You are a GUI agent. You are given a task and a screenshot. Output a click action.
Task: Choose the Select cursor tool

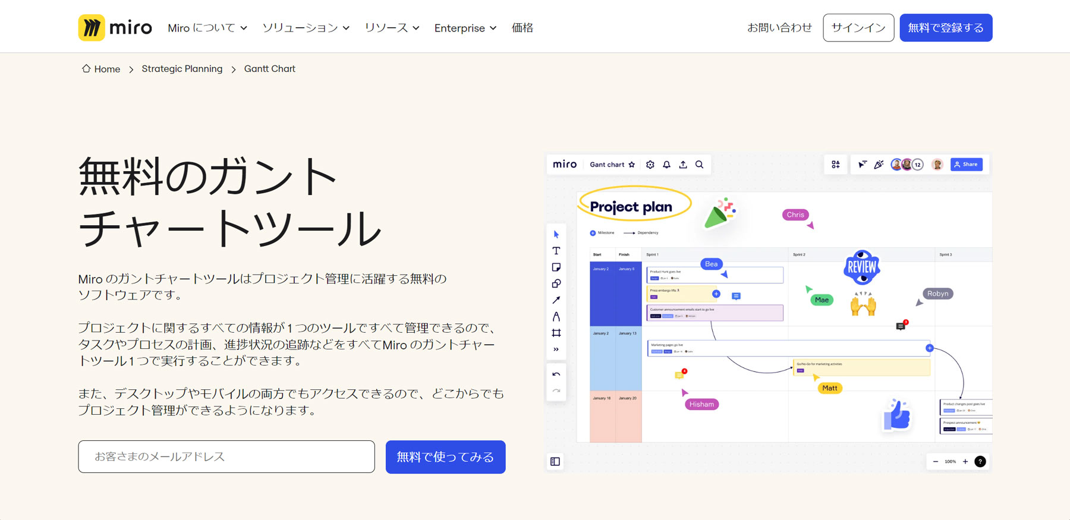[x=556, y=235]
